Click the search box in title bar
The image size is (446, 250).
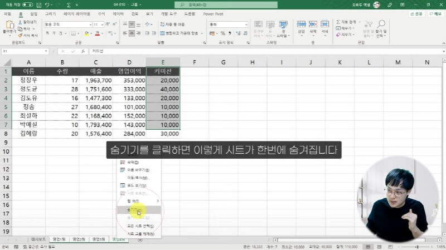pyautogui.click(x=226, y=4)
